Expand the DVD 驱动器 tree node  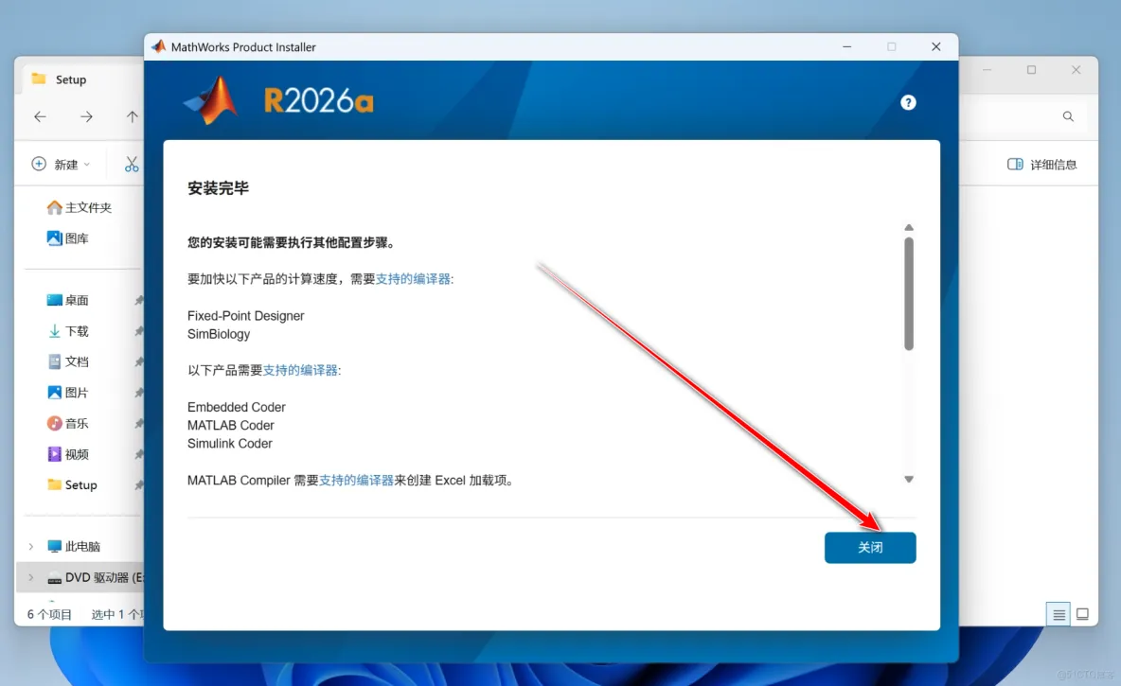coord(30,577)
